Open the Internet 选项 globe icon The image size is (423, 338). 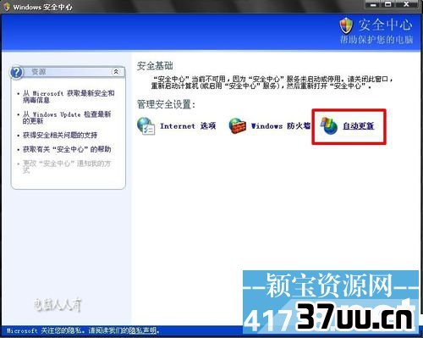(146, 126)
